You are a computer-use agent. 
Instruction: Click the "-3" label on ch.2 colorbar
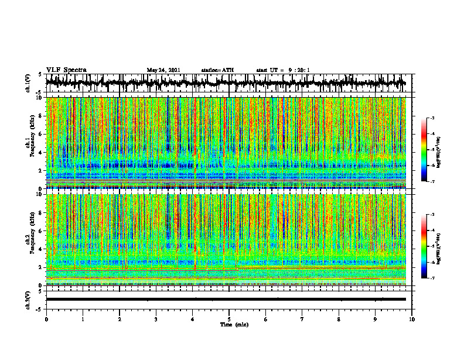(x=432, y=215)
